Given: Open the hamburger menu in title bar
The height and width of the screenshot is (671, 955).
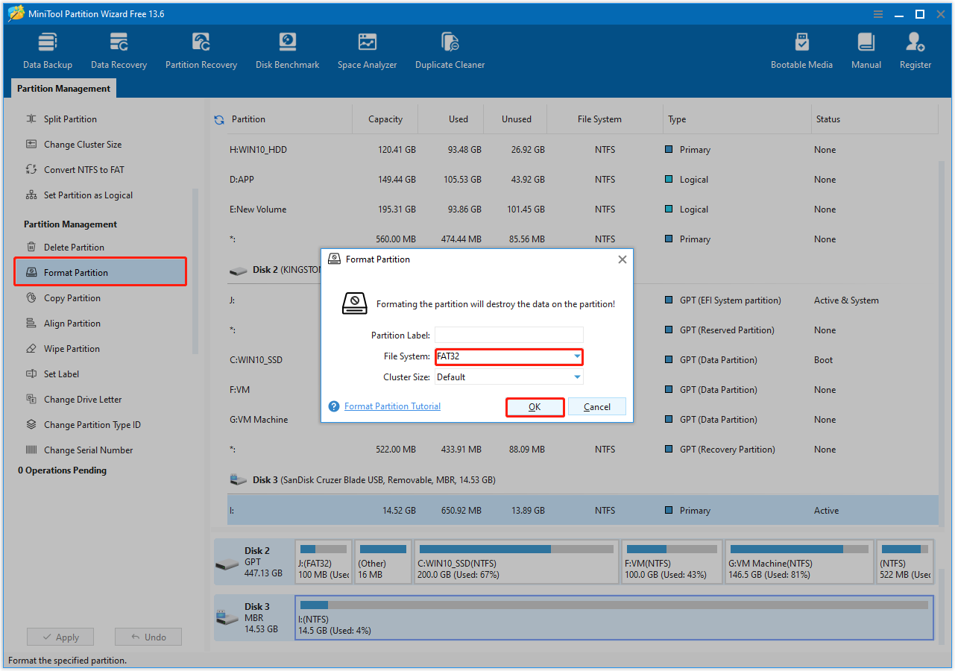Looking at the screenshot, I should coord(879,14).
